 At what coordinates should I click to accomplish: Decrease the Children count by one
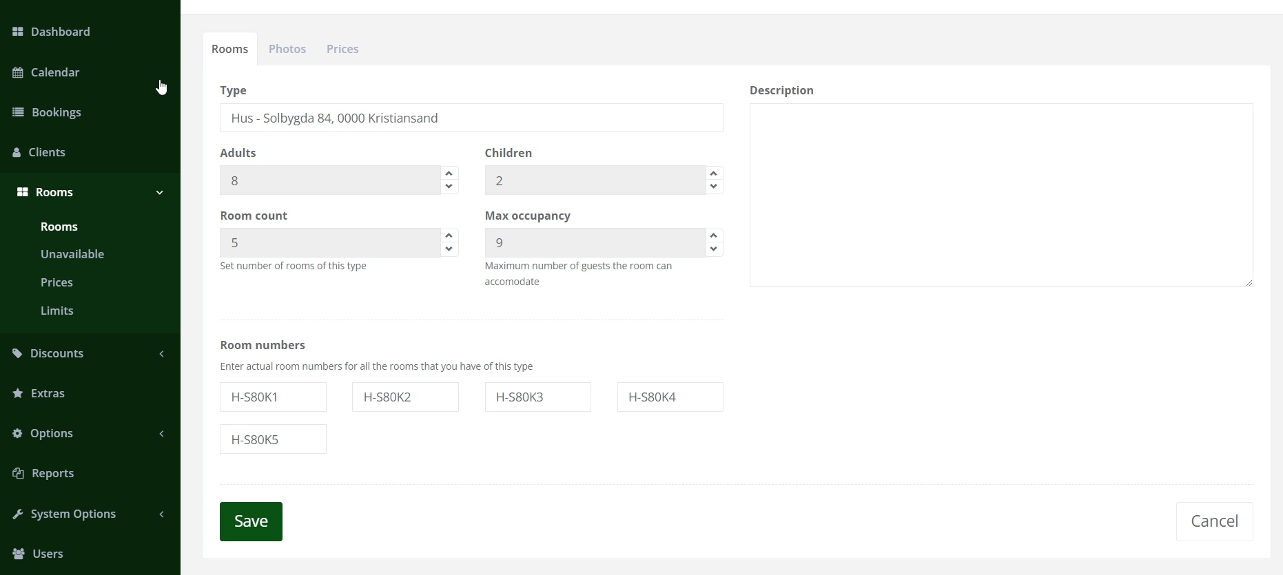click(714, 187)
